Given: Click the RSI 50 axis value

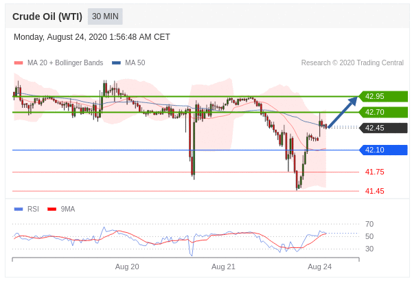Looking at the screenshot, I should pos(369,236).
